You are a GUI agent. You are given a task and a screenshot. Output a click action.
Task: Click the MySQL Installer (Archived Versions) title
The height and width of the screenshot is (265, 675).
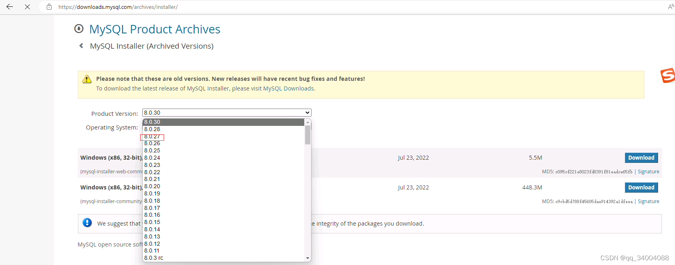(152, 46)
